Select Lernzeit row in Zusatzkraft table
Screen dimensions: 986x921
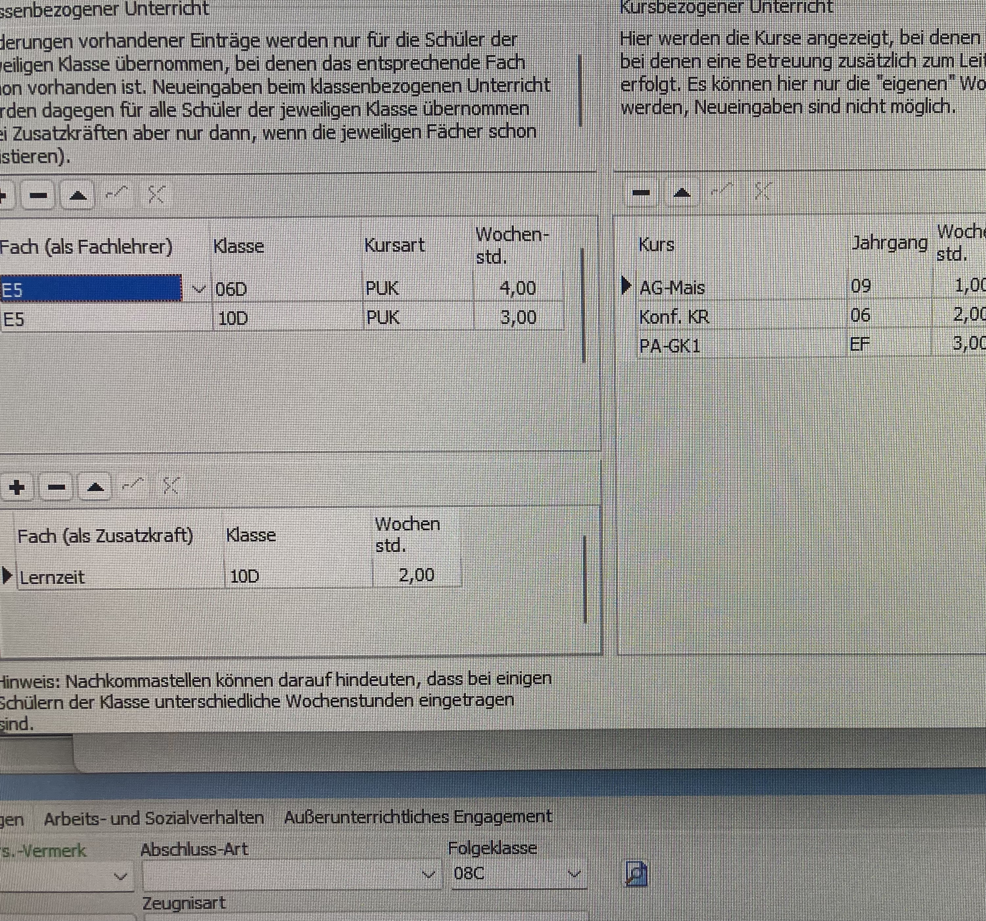tap(120, 577)
